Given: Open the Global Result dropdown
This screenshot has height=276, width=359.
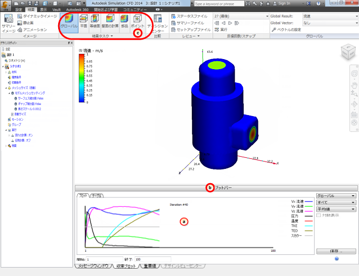Looking at the screenshot, I should coord(330,16).
